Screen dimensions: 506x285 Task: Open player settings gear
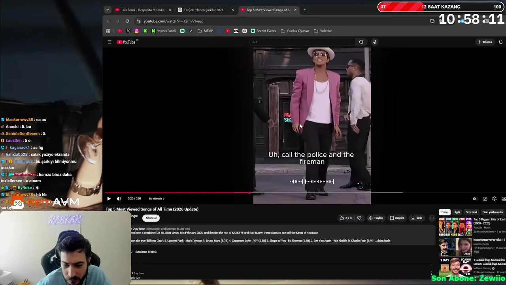[x=494, y=199]
